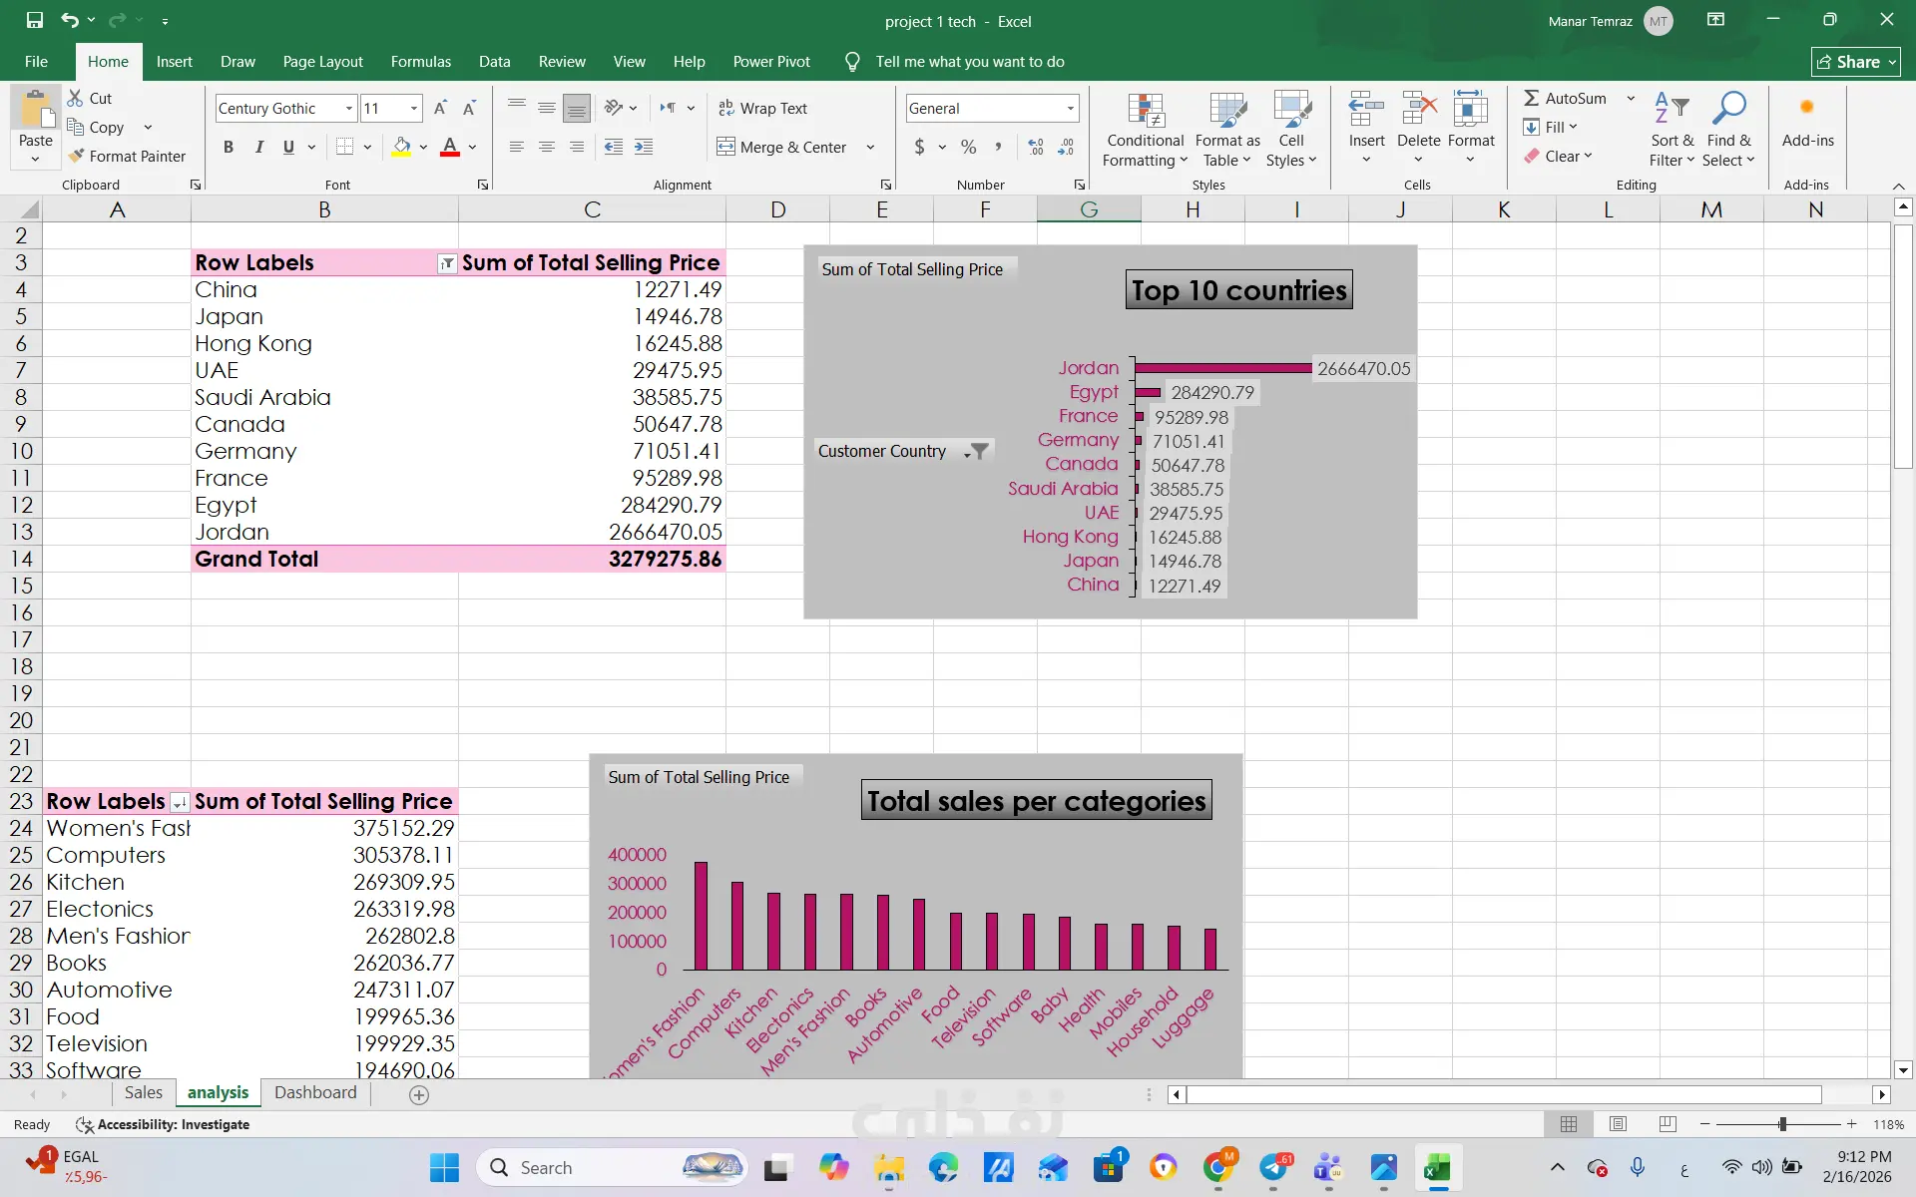Image resolution: width=1916 pixels, height=1197 pixels.
Task: Open the Century Gothic font name dropdown
Action: (349, 108)
